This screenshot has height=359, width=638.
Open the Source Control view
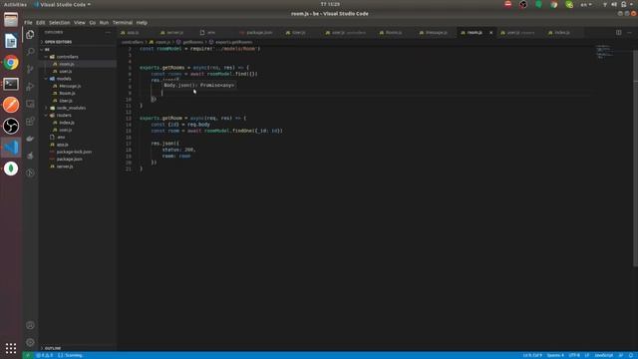coord(30,69)
